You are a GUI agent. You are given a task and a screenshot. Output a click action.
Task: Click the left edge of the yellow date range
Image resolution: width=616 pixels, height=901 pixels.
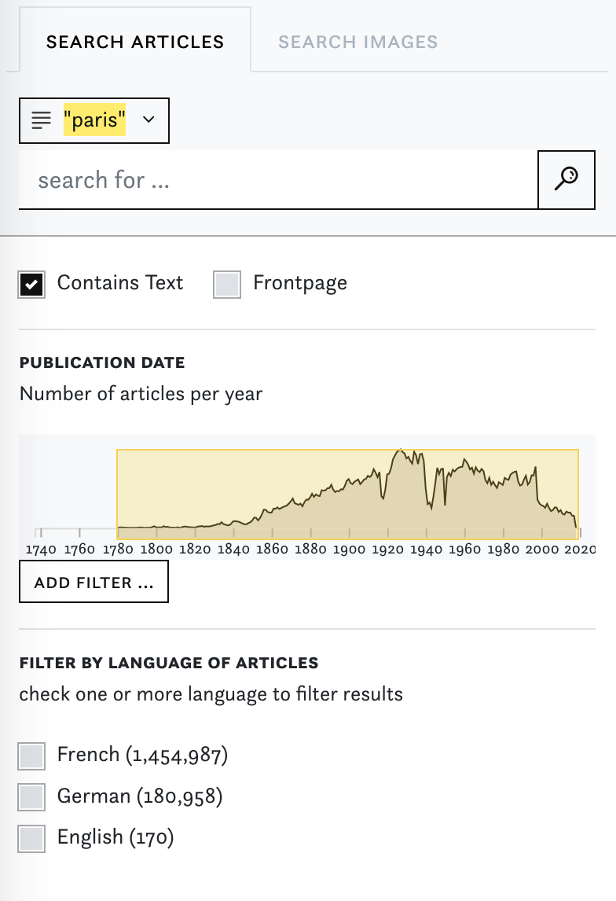click(117, 495)
